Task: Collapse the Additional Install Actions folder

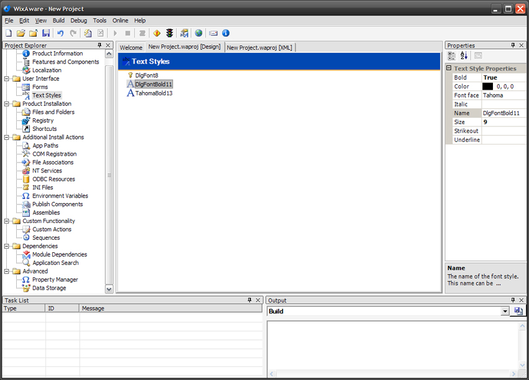Action: click(x=6, y=138)
